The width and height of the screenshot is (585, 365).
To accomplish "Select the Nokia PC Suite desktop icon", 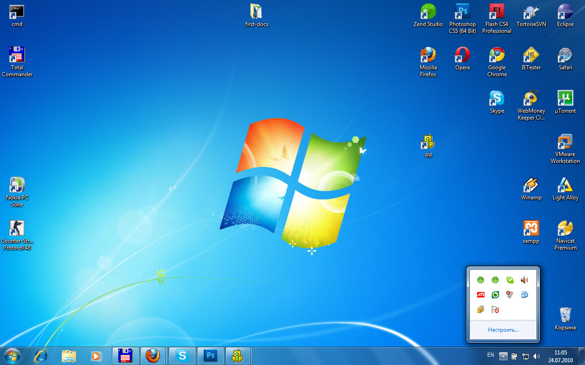I will tap(17, 192).
